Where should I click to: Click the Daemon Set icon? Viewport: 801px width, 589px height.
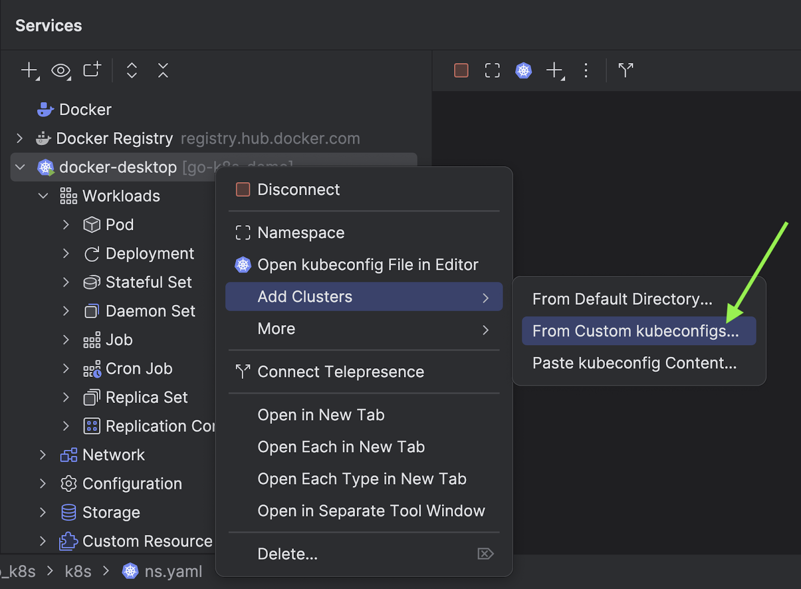coord(92,311)
